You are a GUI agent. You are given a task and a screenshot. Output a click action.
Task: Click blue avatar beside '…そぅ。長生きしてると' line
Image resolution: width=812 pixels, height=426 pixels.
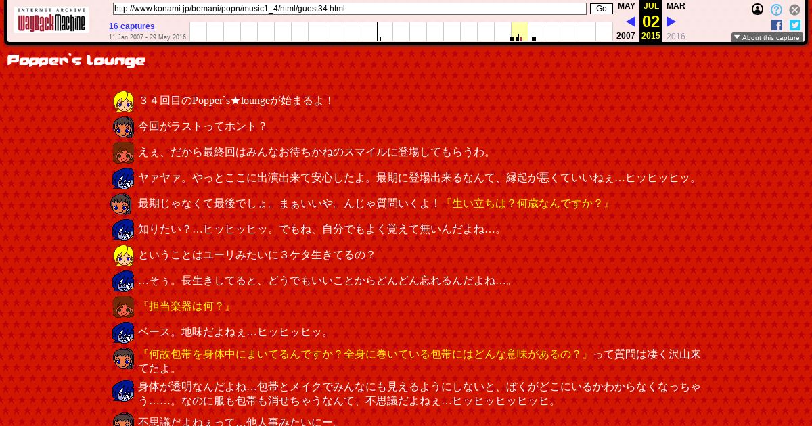[123, 281]
